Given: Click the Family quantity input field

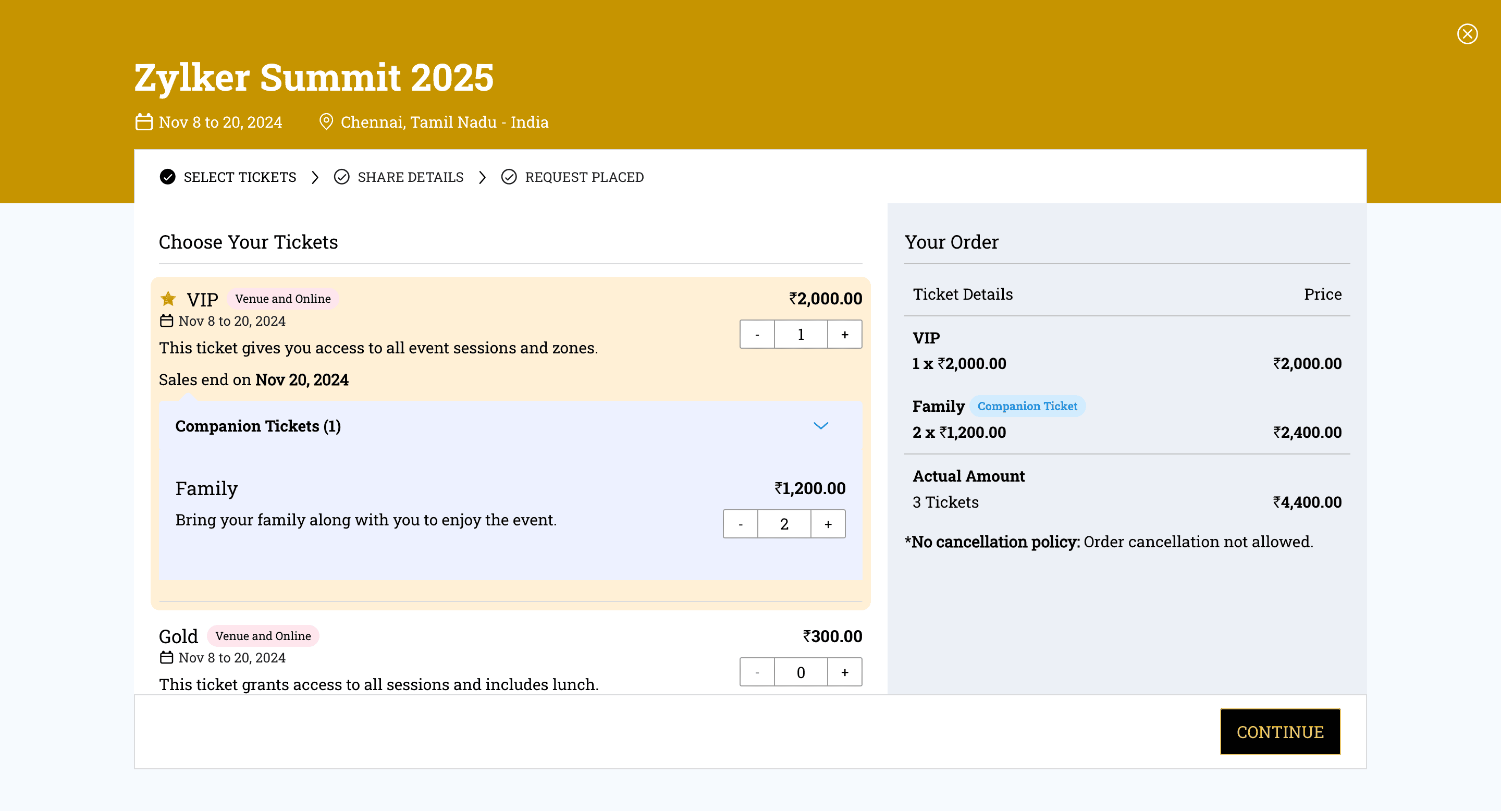Looking at the screenshot, I should click(x=784, y=524).
